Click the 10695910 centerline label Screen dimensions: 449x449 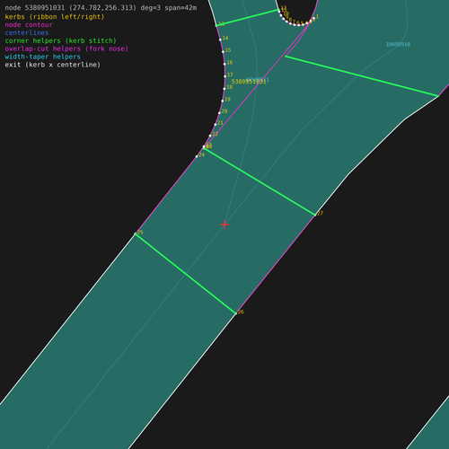(x=398, y=44)
